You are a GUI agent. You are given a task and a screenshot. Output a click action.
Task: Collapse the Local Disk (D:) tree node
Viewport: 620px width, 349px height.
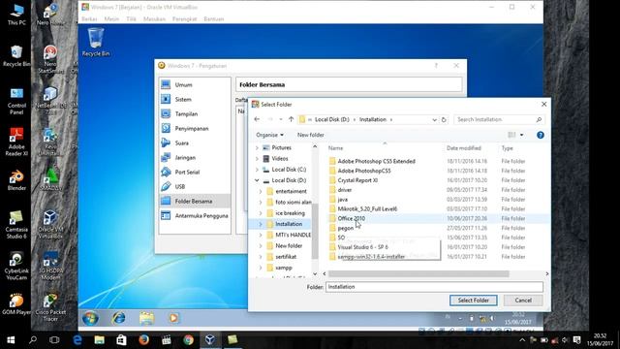257,180
